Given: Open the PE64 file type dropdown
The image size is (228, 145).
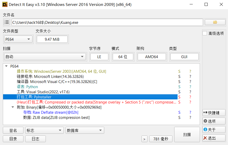Looking at the screenshot, I should (x=18, y=39).
